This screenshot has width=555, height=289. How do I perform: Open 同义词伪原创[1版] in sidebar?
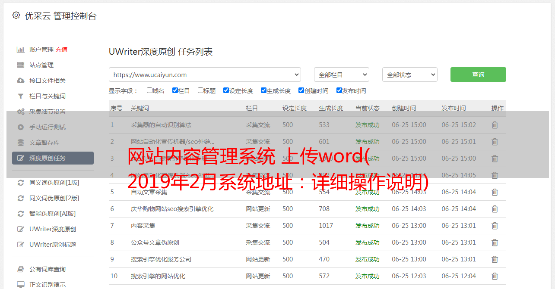click(54, 183)
